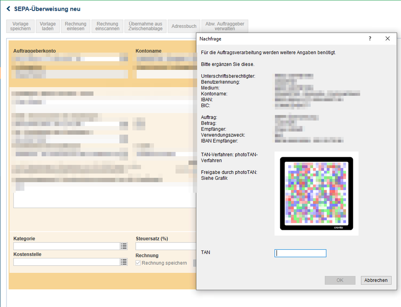Select Rechnung einlesen in toolbar
The width and height of the screenshot is (401, 307).
pyautogui.click(x=75, y=26)
